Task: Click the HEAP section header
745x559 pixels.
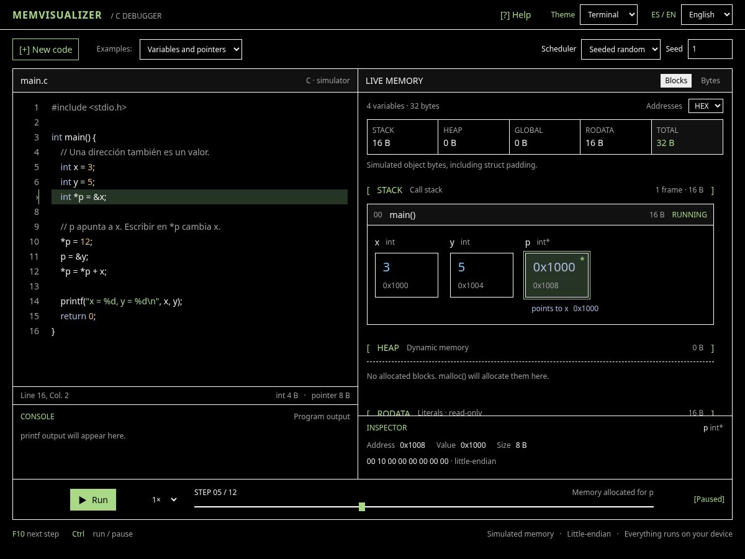Action: click(540, 348)
